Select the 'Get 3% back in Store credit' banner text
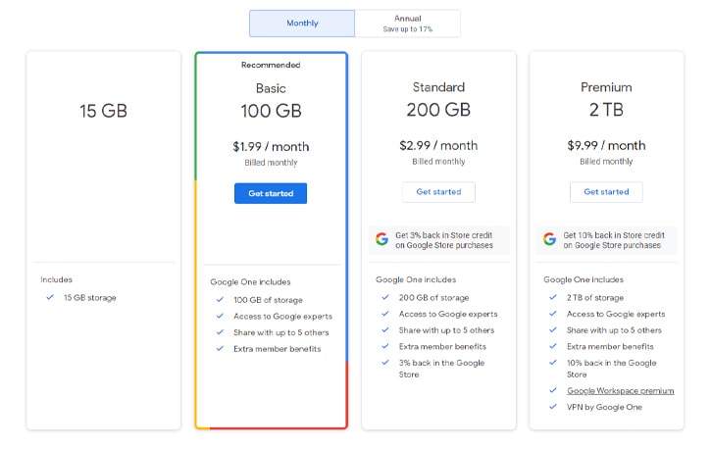Image resolution: width=711 pixels, height=449 pixels. coord(444,240)
